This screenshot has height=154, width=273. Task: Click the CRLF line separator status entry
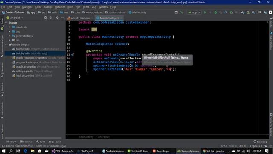(233, 146)
